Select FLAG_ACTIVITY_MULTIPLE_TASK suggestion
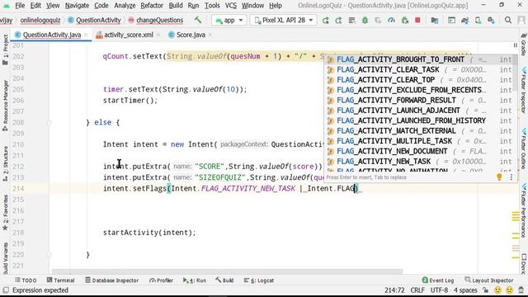Image resolution: width=528 pixels, height=297 pixels. (420, 141)
